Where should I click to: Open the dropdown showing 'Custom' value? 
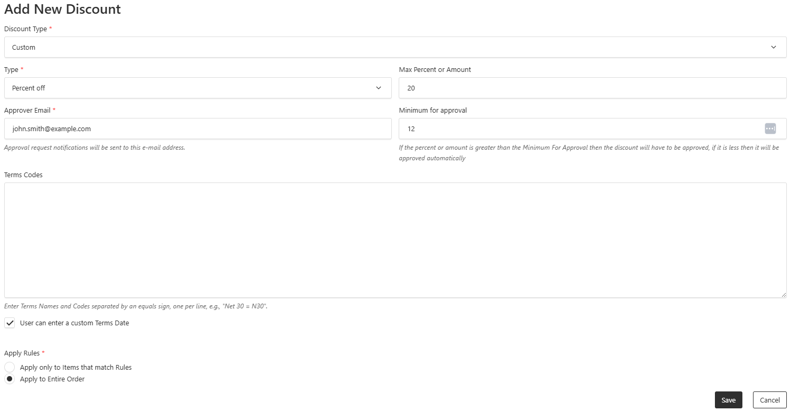[395, 47]
